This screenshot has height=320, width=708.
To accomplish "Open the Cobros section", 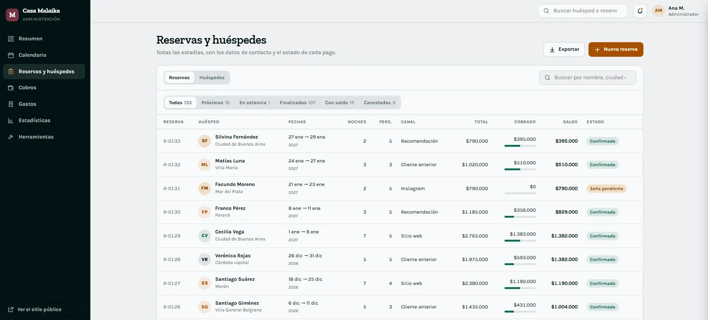I will tap(44, 88).
